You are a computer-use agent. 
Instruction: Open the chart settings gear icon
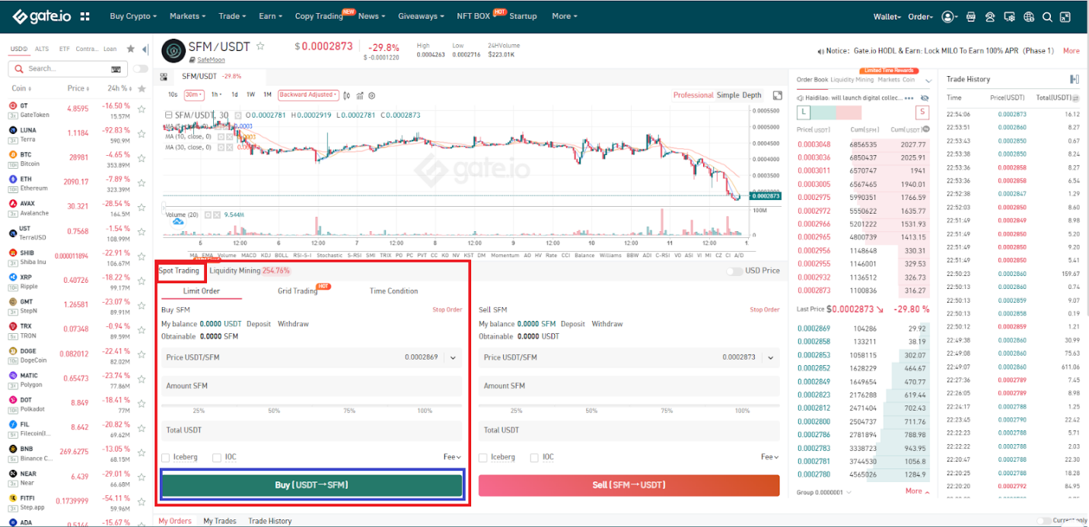(371, 96)
